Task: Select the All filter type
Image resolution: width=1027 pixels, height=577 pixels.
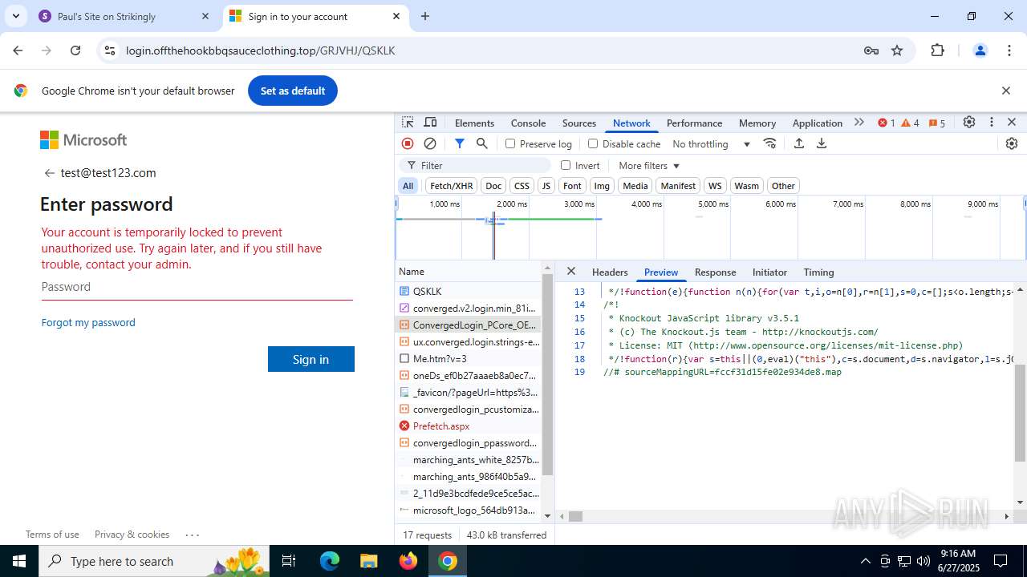Action: (408, 186)
